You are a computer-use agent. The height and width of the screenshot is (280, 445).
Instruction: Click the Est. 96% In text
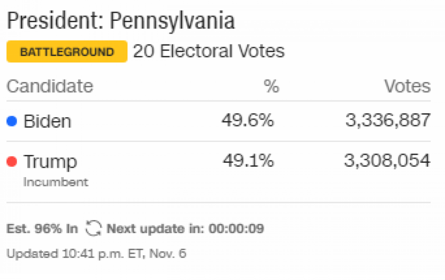coord(42,229)
